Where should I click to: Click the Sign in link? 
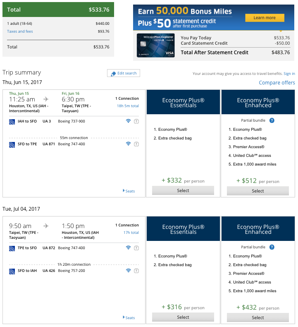click(289, 74)
